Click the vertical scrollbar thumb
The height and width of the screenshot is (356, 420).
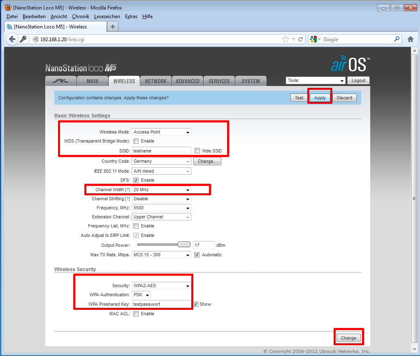coord(414,199)
